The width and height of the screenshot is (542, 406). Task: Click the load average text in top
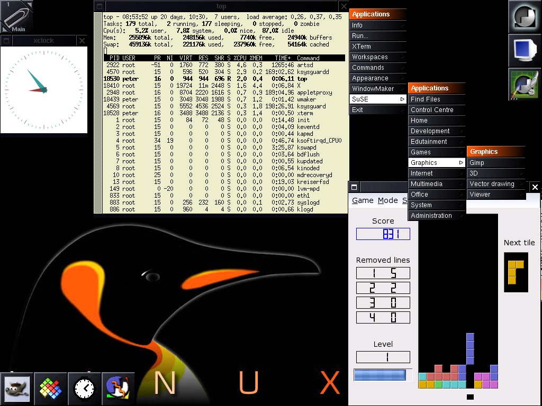tap(294, 17)
